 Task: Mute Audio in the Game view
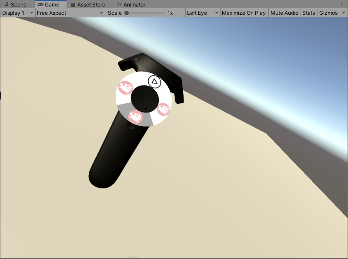pos(284,13)
